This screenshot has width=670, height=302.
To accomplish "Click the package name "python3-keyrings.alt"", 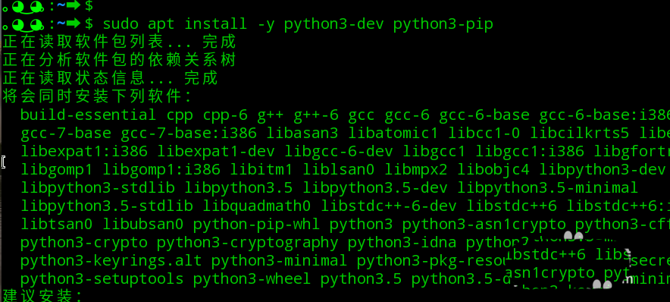I will tap(111, 261).
